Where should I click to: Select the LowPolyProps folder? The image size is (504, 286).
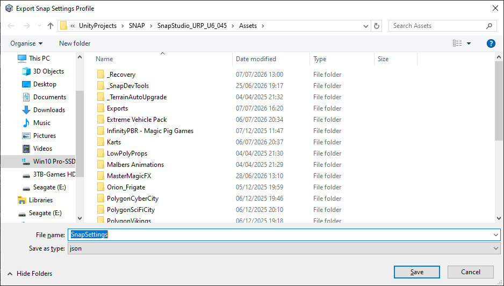click(127, 153)
